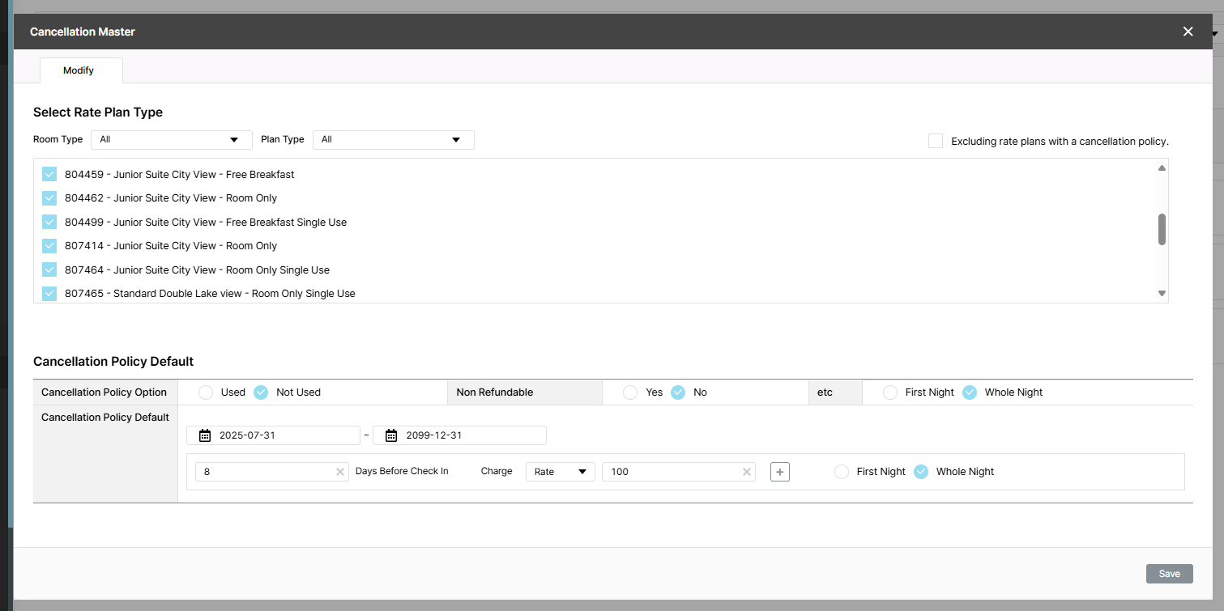Add a new cancellation policy row

point(779,472)
